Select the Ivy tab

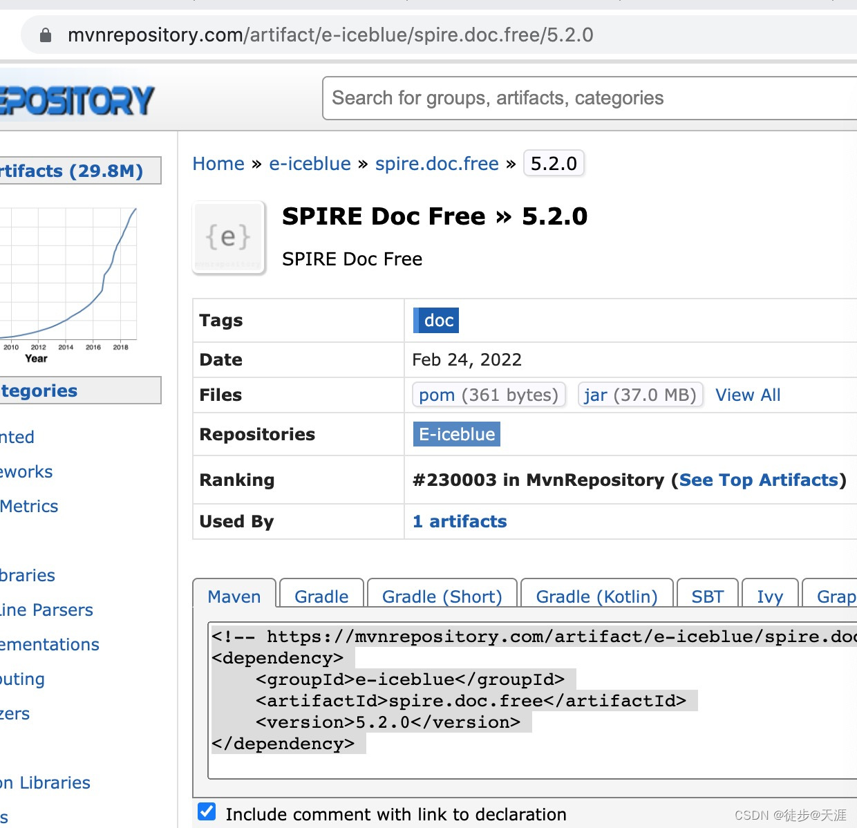(x=769, y=596)
